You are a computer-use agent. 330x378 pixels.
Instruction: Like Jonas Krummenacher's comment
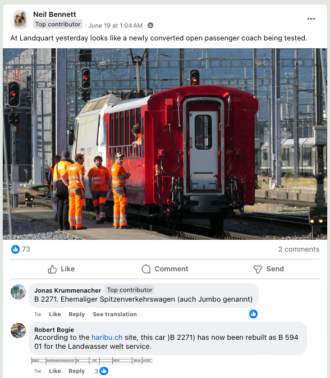pyautogui.click(x=55, y=315)
